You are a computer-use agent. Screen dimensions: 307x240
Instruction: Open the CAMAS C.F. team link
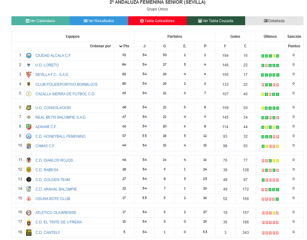tap(45, 146)
